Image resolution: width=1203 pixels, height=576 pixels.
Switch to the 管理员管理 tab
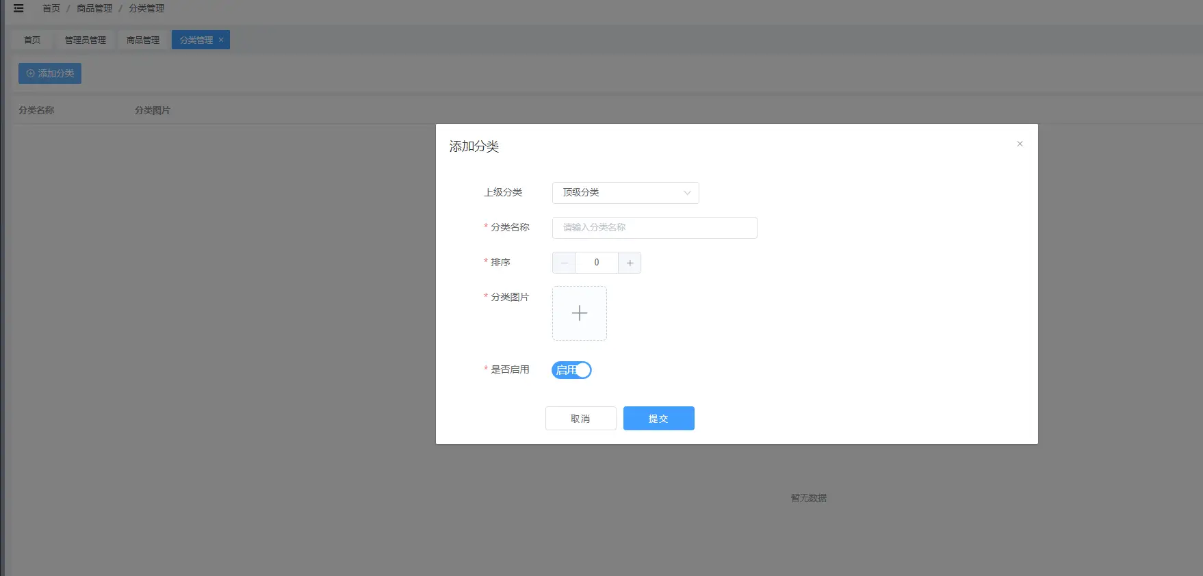[86, 40]
